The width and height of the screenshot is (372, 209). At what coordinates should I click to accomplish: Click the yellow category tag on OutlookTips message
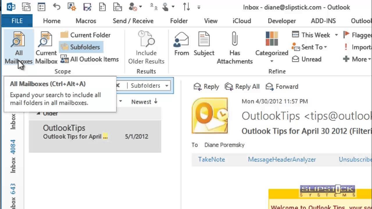tap(105, 136)
